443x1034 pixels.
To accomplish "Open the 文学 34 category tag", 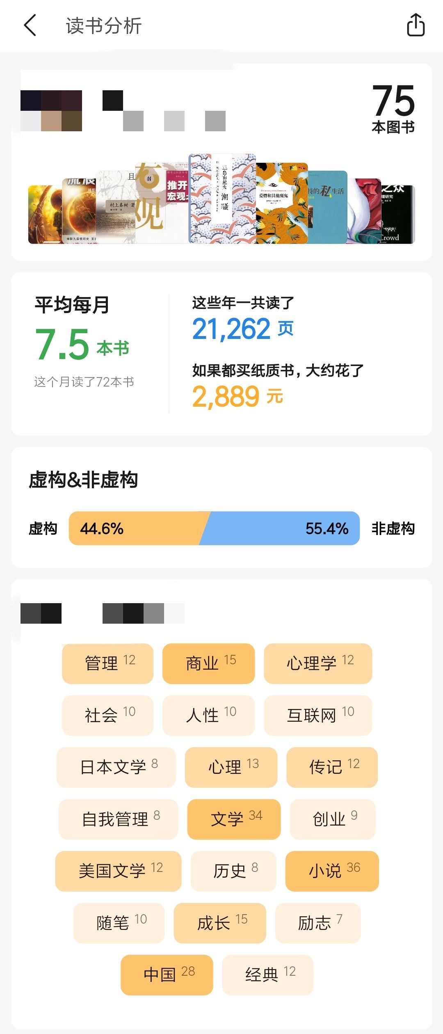I will 234,819.
